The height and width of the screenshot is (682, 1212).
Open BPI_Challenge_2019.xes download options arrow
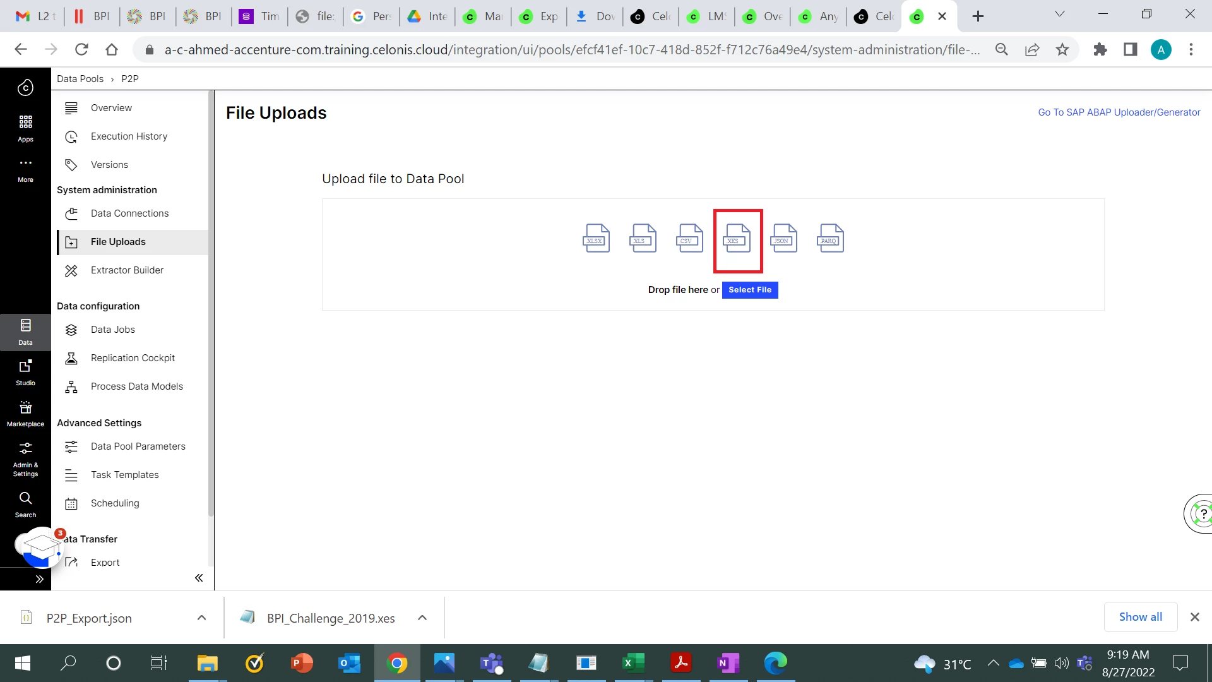click(422, 618)
